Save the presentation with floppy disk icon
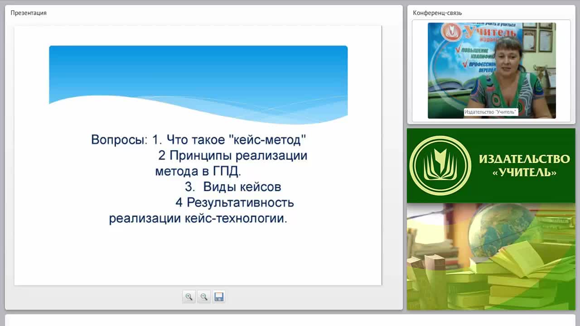Screen dimensions: 580x326 pos(219,297)
